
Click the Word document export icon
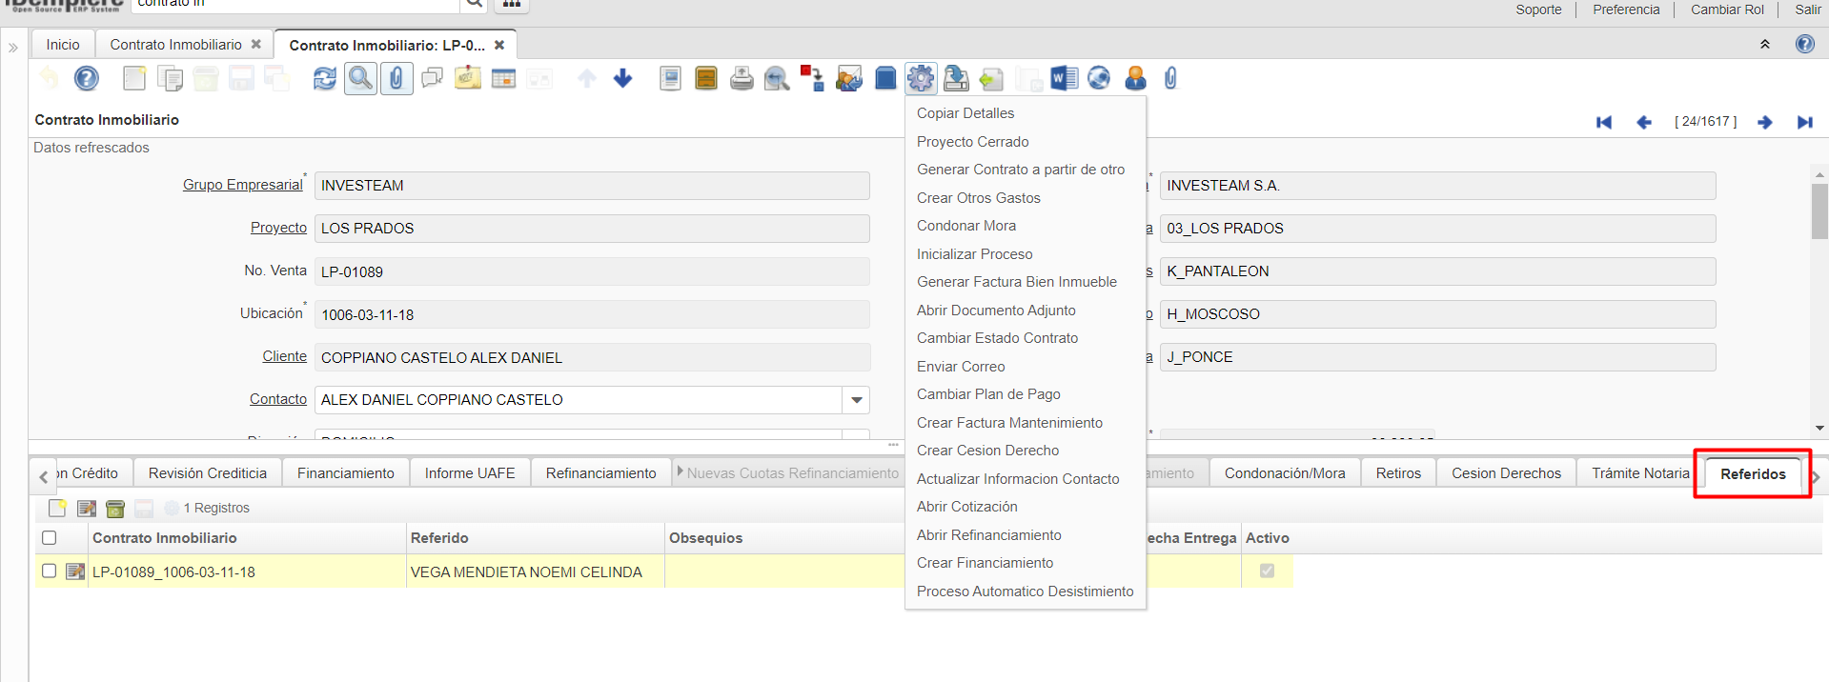[x=1064, y=79]
